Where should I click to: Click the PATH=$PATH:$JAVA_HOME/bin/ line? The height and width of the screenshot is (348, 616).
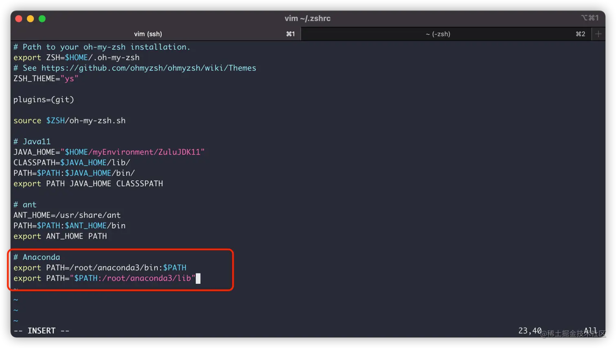(x=74, y=173)
